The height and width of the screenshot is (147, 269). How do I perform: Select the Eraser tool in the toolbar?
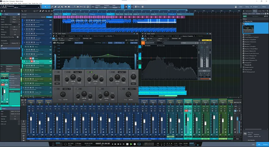tap(56, 7)
